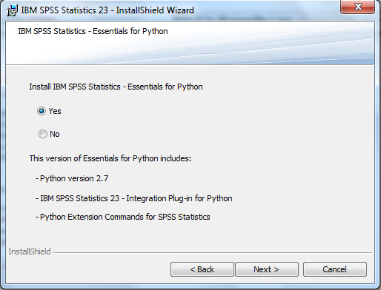Select the No radio button
The image size is (381, 290).
click(x=42, y=134)
